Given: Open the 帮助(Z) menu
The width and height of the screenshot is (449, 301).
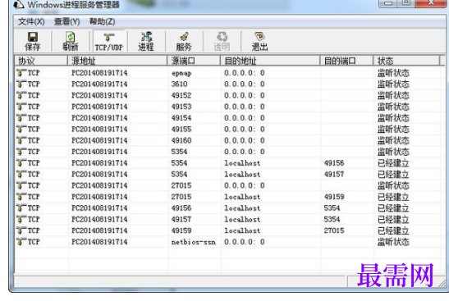Looking at the screenshot, I should pos(103,21).
